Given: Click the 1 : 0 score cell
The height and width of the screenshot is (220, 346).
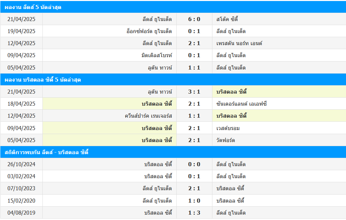Looking at the screenshot, I should 194,201.
